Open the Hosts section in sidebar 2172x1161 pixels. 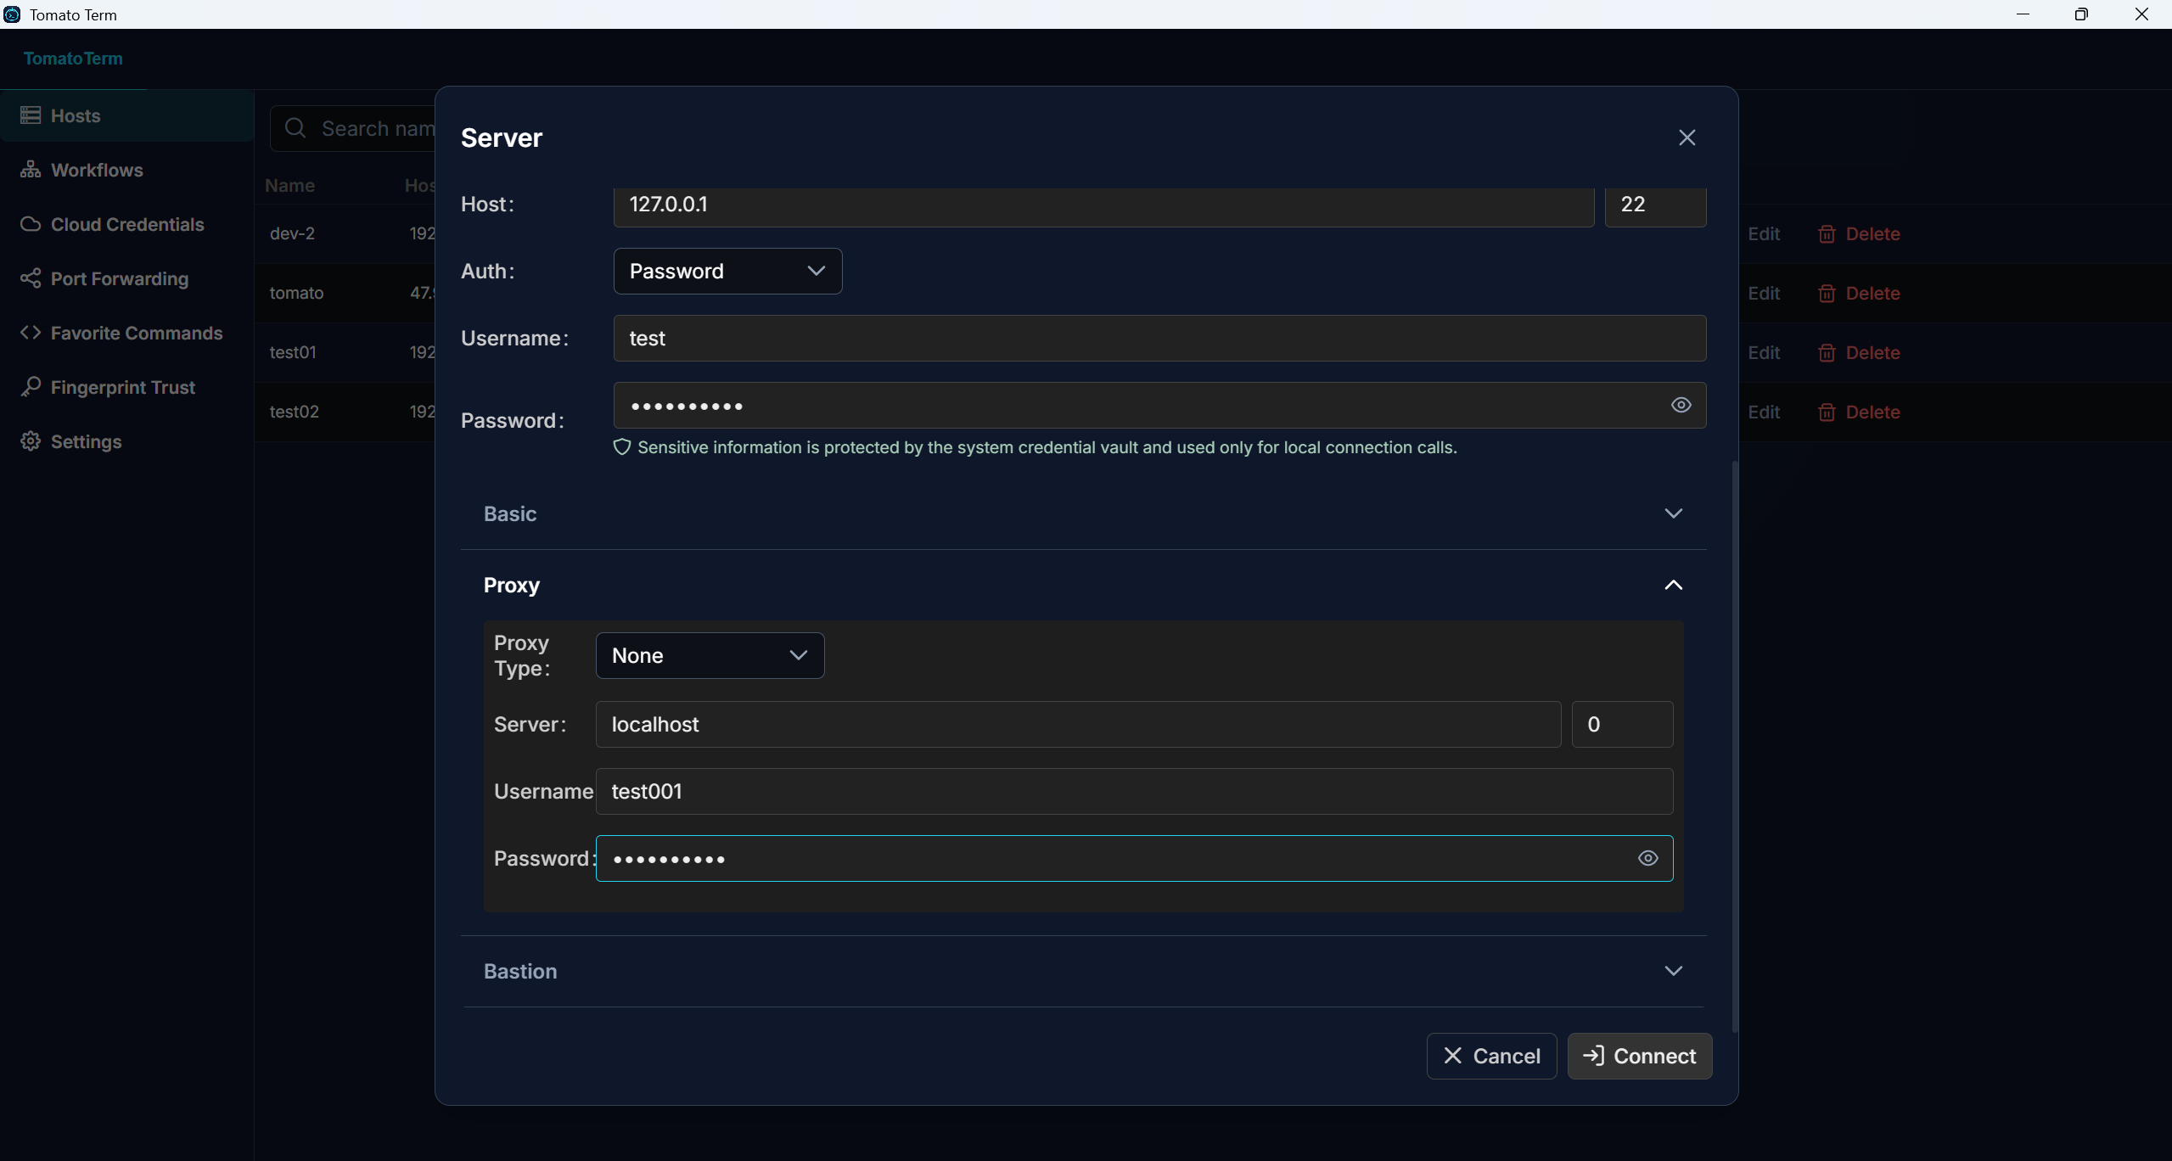coord(127,115)
